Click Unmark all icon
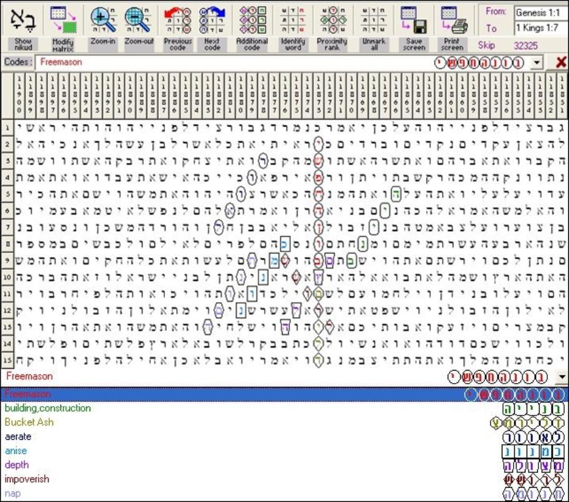This screenshot has height=502, width=569. 374,20
